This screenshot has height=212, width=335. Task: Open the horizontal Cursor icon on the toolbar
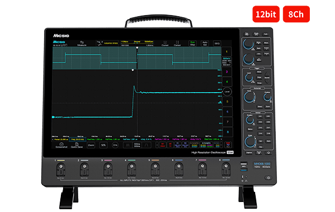pyautogui.click(x=165, y=44)
